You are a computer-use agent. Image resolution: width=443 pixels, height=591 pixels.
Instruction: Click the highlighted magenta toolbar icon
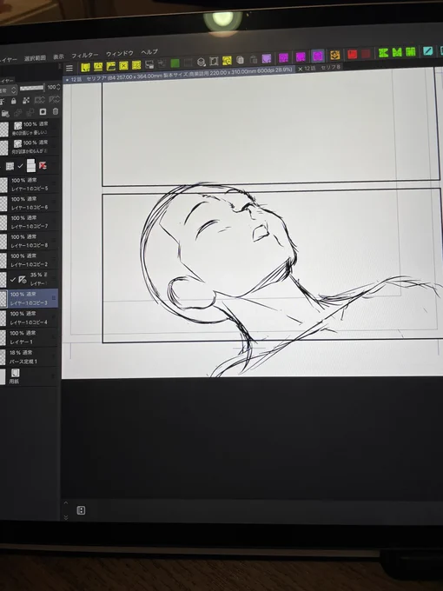point(318,56)
